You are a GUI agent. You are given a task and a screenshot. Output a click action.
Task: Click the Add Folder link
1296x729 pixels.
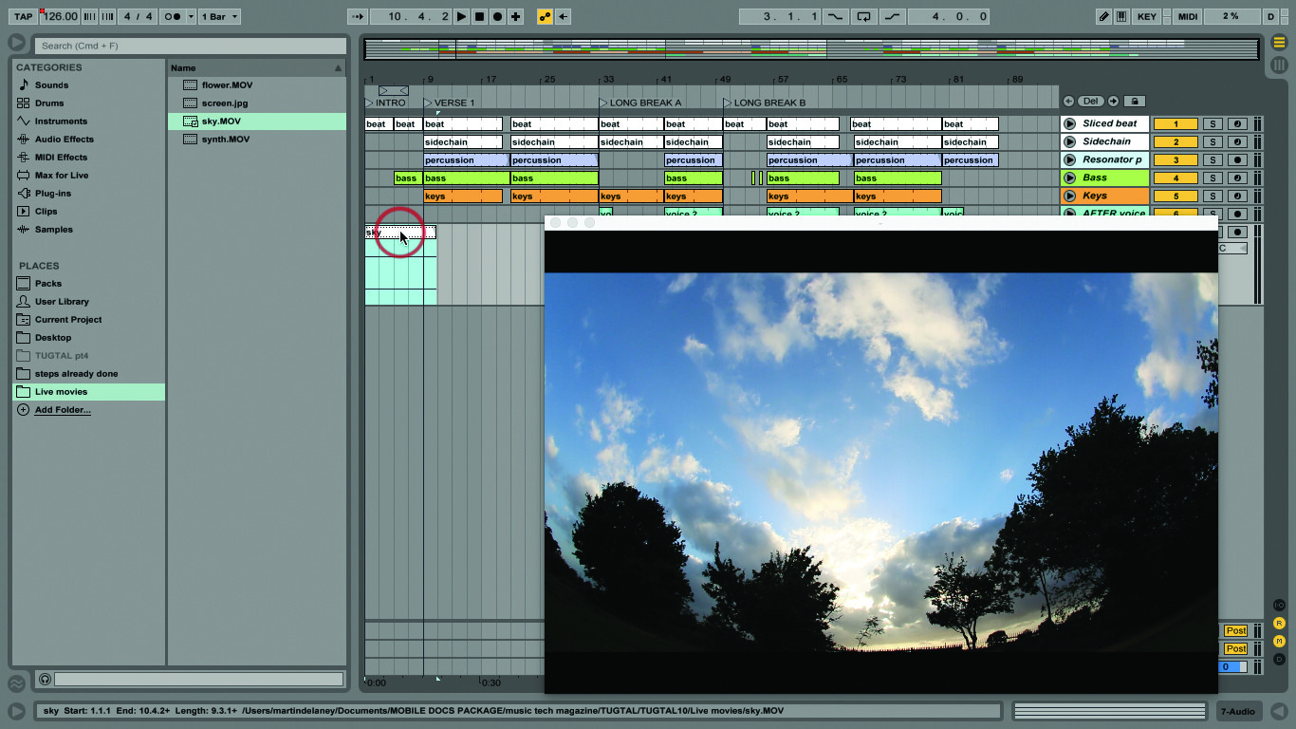(63, 410)
